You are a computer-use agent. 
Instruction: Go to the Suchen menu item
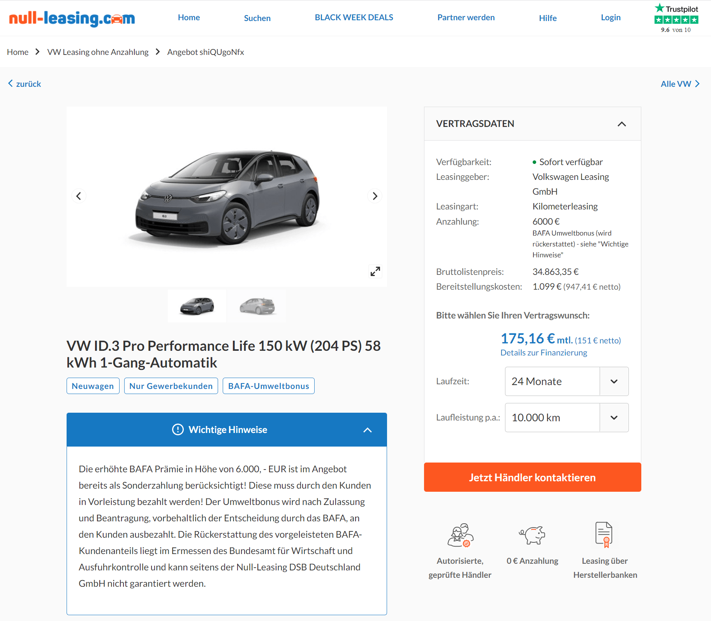coord(257,18)
